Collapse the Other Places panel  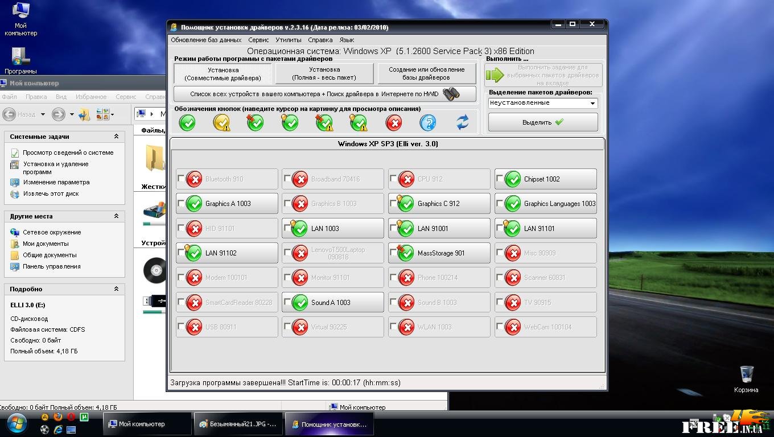point(116,216)
